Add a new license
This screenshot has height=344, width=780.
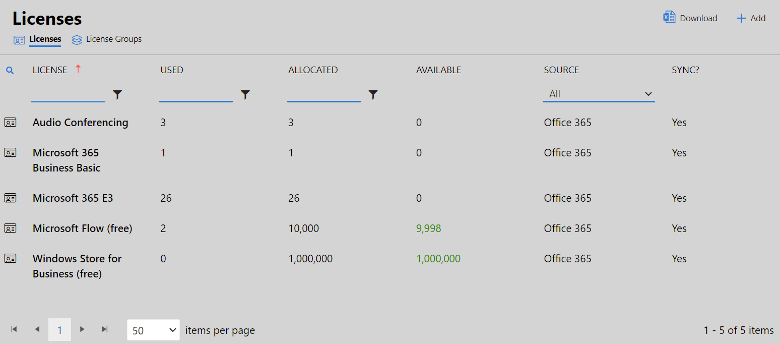pos(751,18)
